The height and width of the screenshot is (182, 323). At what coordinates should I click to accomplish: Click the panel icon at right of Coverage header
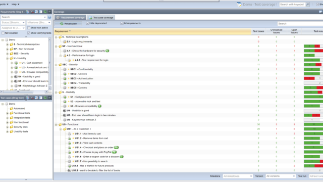coord(320,12)
